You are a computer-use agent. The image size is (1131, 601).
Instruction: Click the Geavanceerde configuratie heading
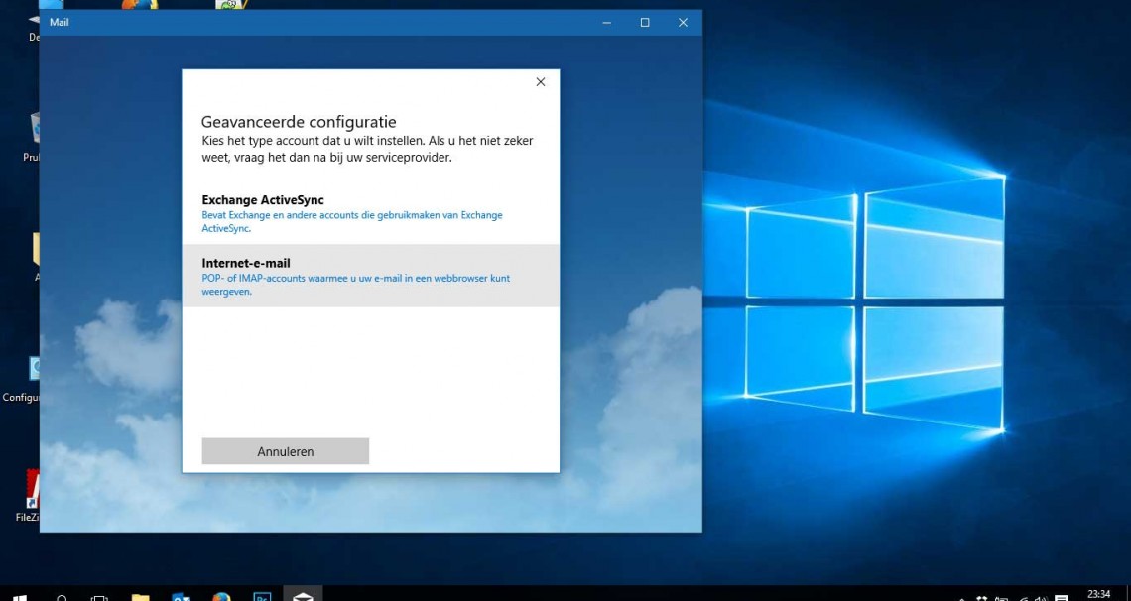point(299,122)
